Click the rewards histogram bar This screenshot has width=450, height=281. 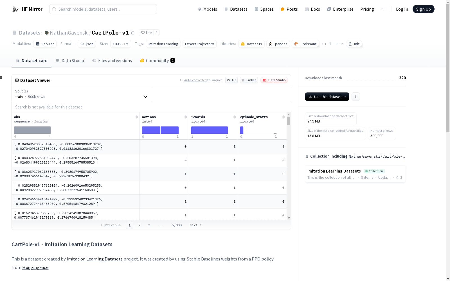tap(210, 130)
